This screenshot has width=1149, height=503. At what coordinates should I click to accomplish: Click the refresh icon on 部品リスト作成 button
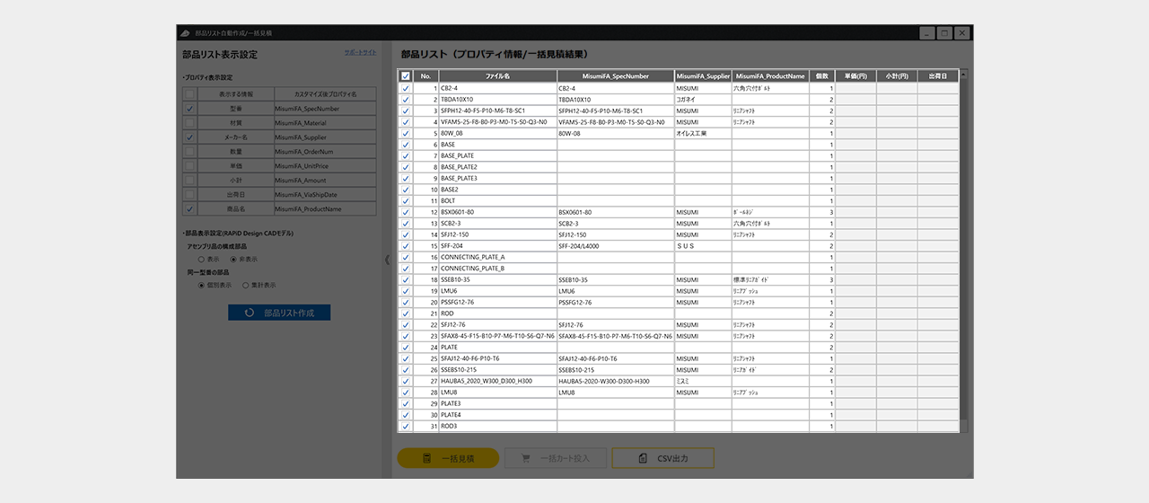coord(248,313)
